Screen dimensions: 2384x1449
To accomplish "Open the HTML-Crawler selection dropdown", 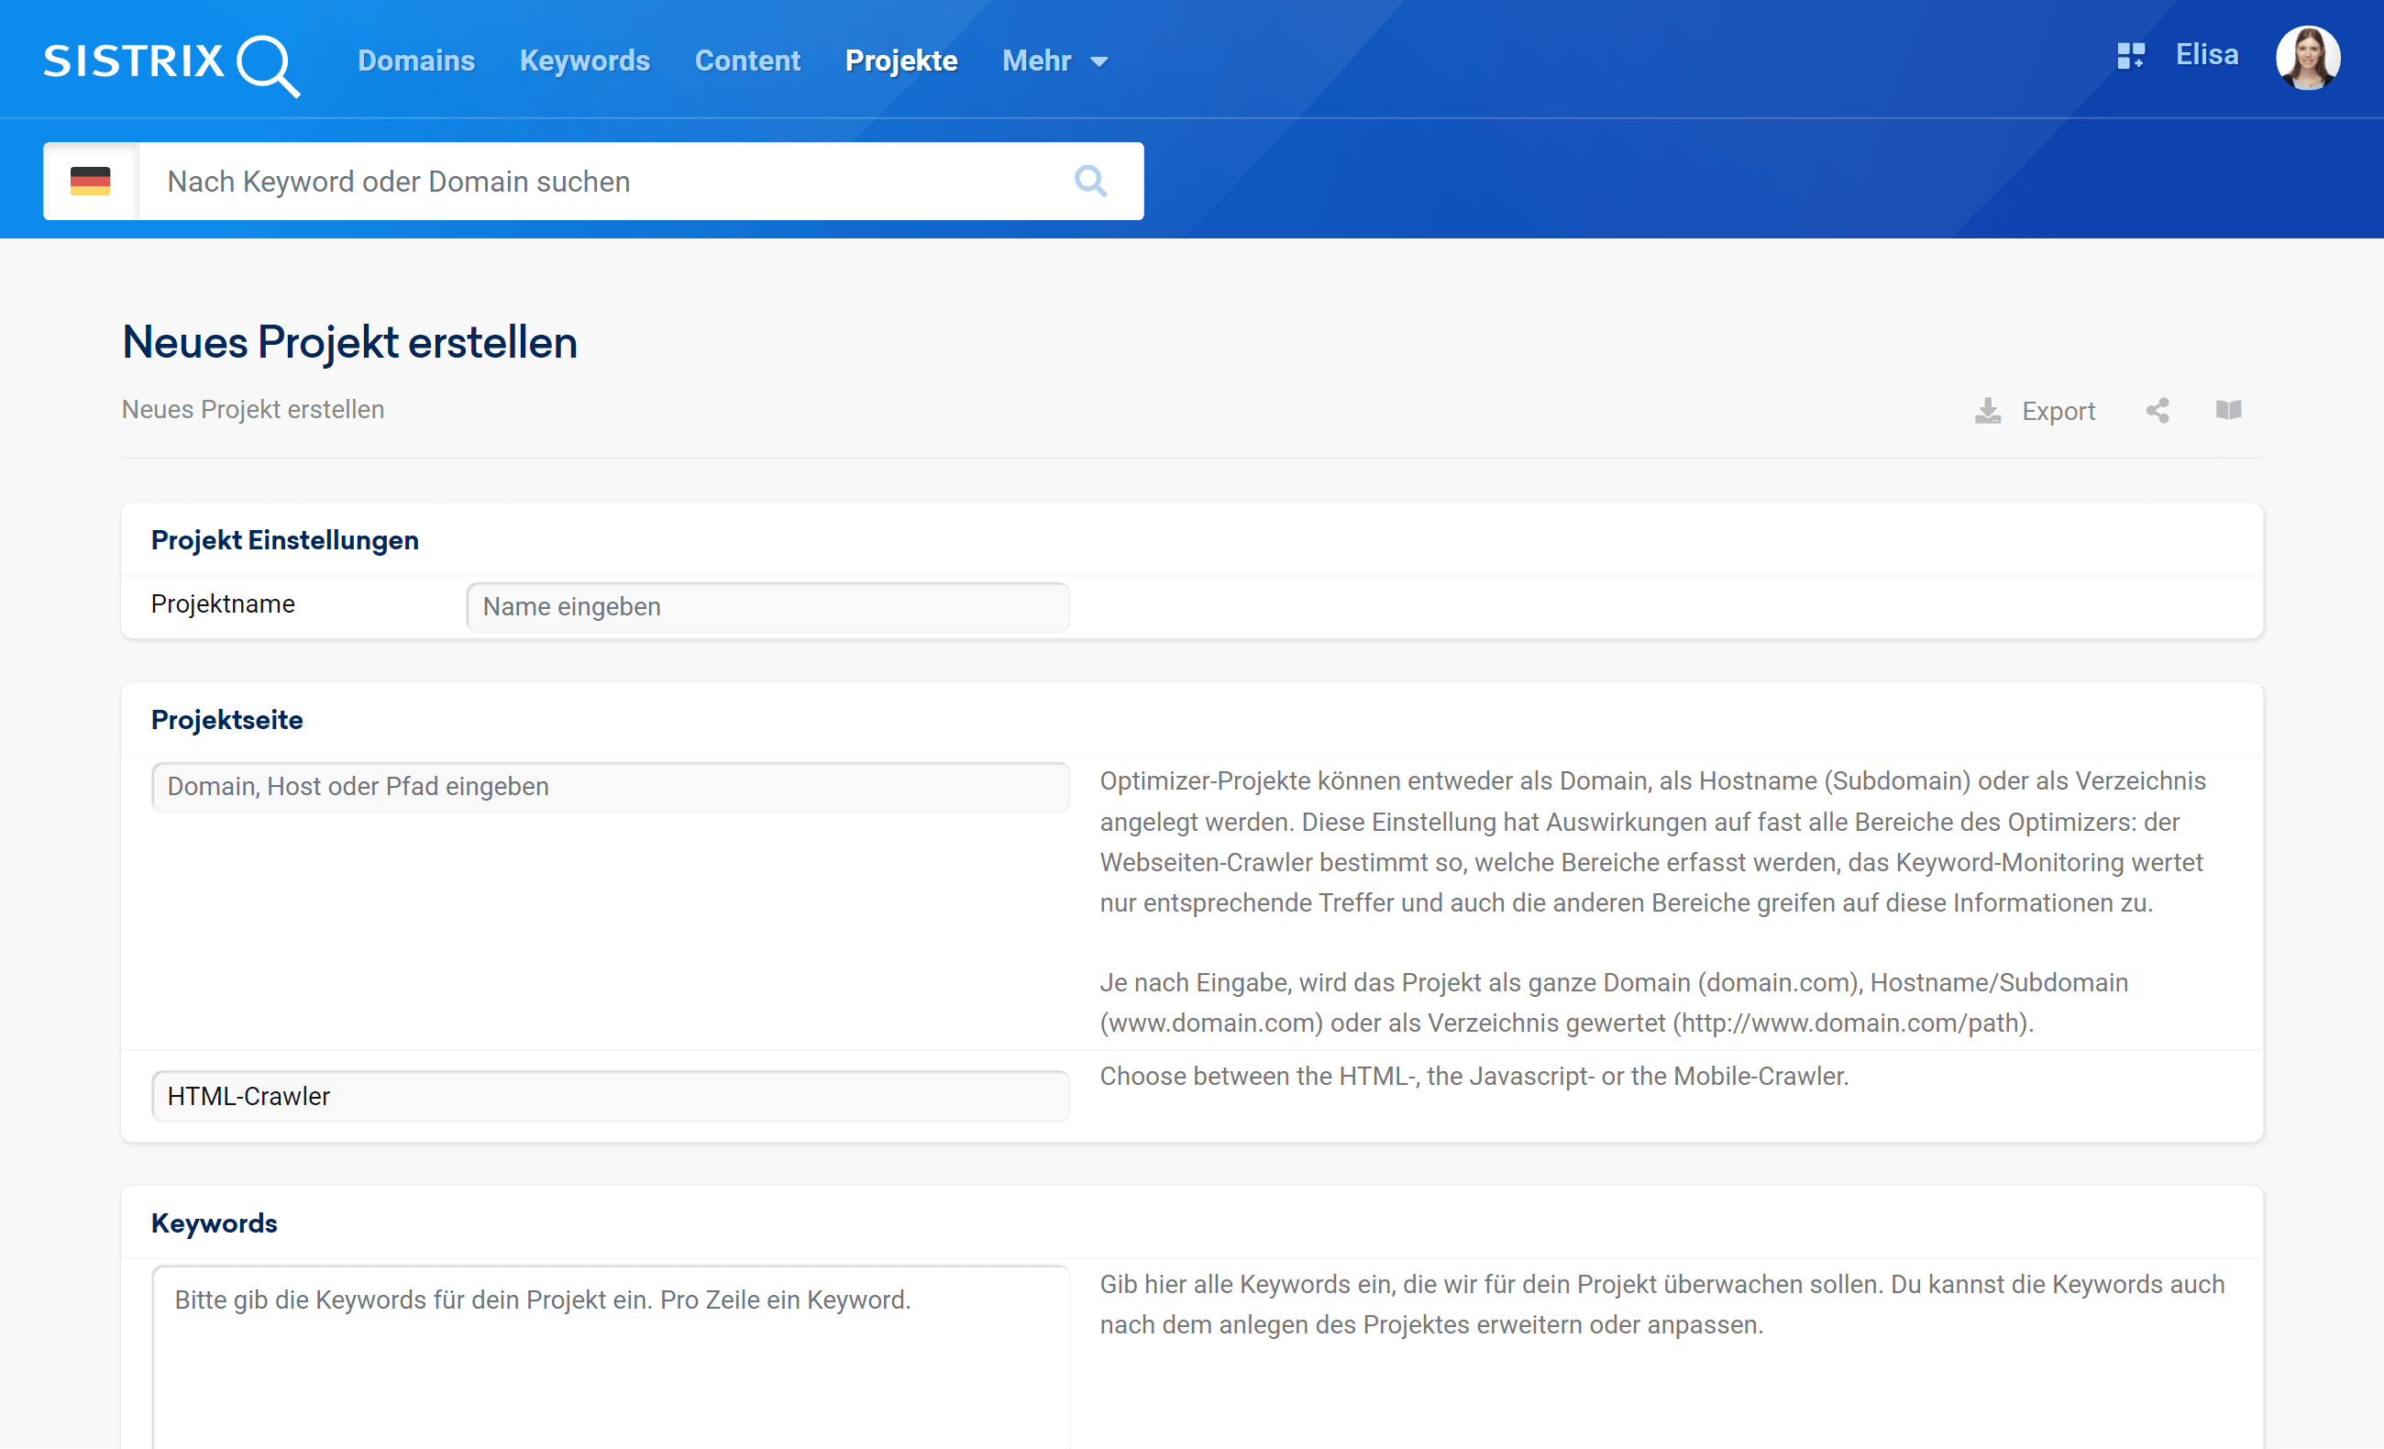I will pos(610,1096).
